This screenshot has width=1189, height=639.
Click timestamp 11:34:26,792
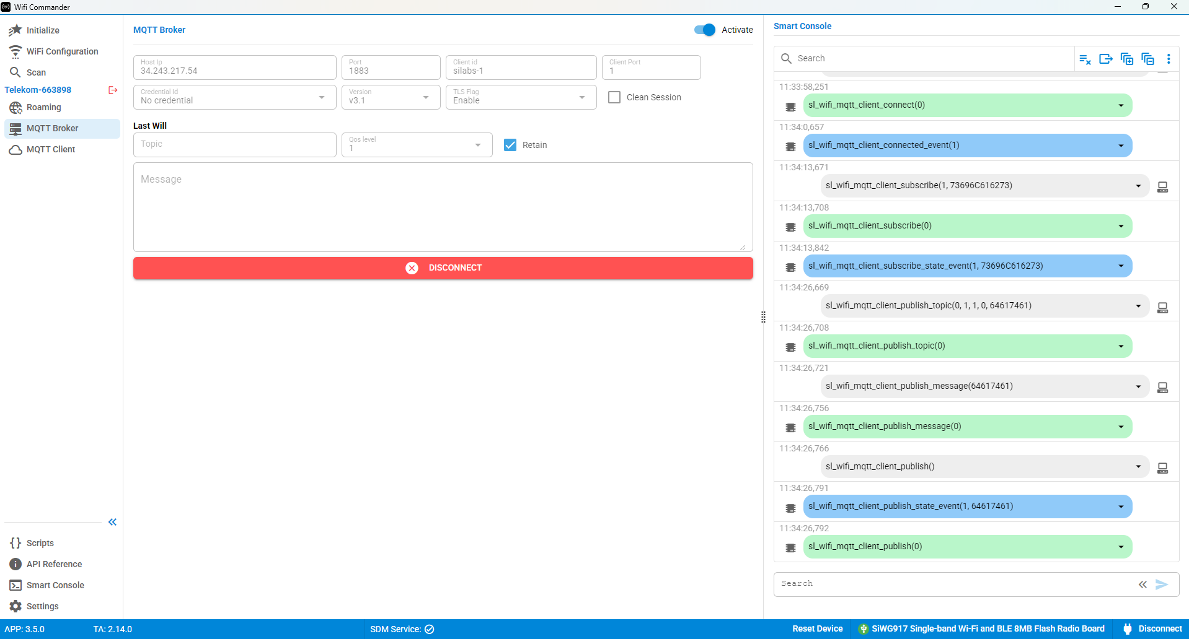(x=804, y=528)
